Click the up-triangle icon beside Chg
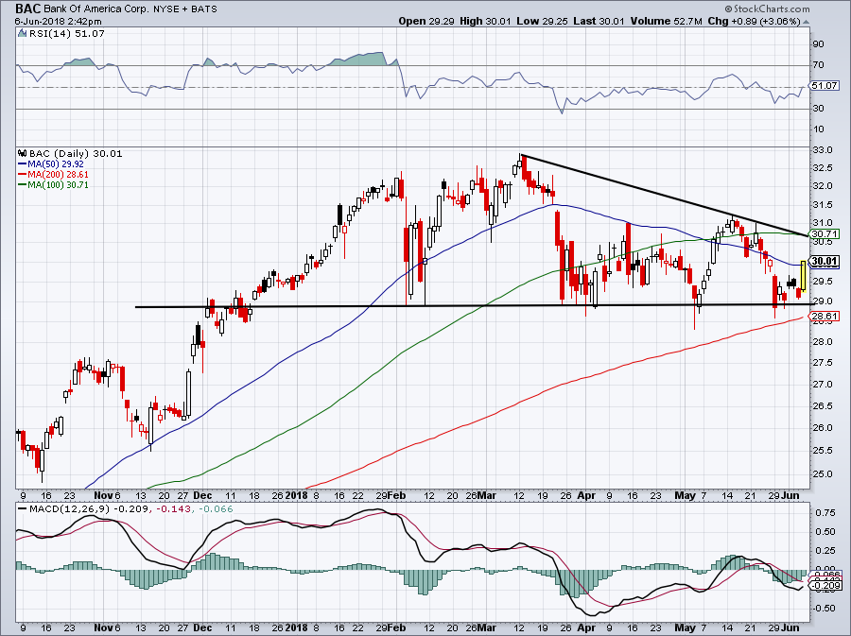 pos(806,23)
